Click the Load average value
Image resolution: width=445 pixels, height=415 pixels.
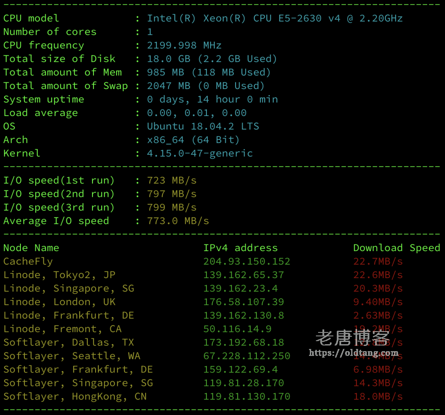196,113
